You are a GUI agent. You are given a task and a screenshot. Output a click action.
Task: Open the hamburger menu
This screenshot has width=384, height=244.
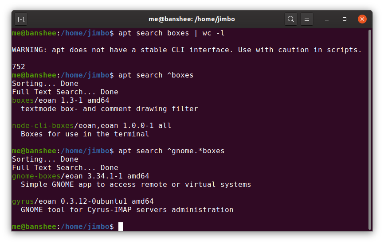306,19
